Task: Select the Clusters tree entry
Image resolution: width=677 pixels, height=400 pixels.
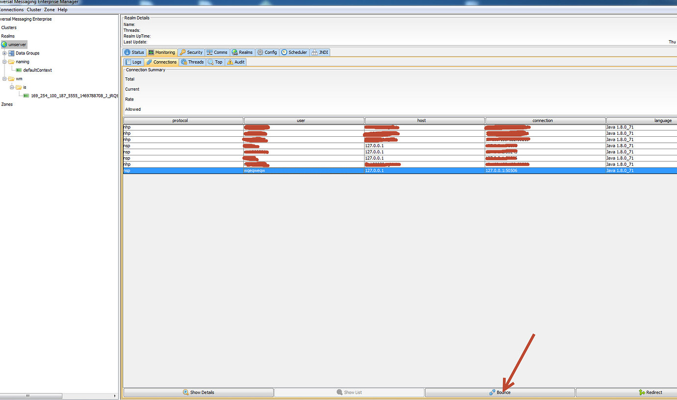Action: click(9, 27)
